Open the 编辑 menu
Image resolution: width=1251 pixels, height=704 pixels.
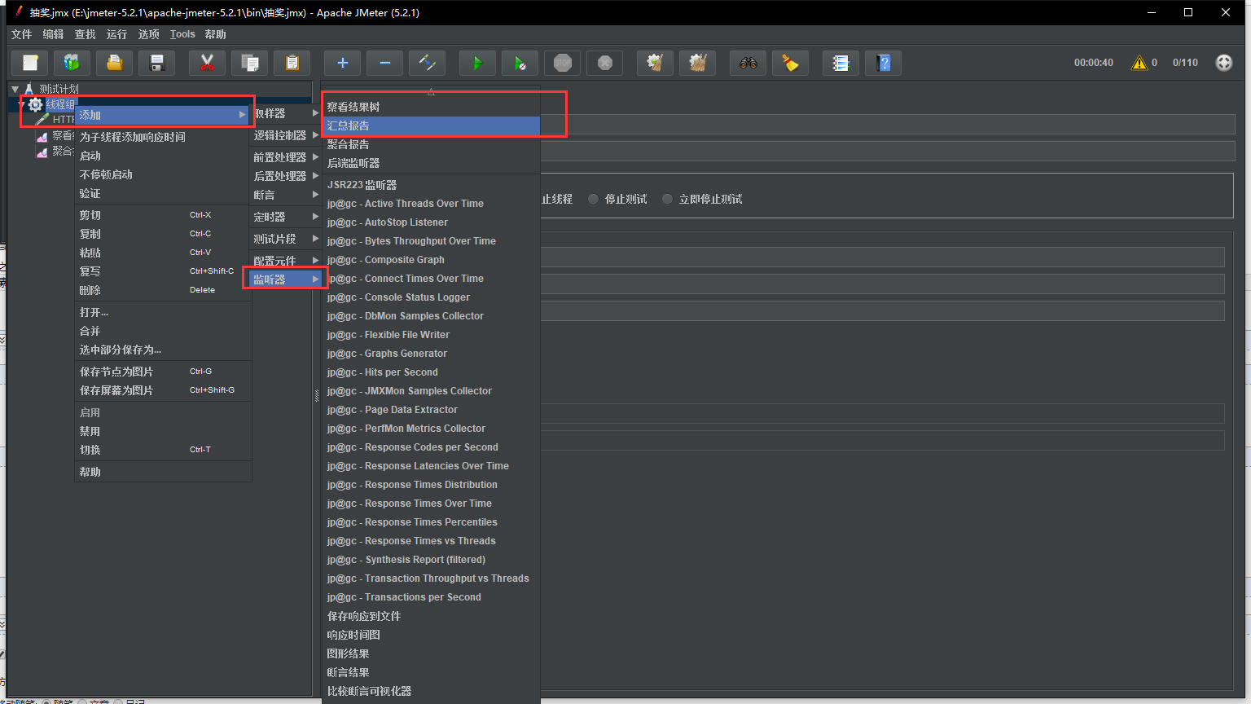pyautogui.click(x=53, y=34)
